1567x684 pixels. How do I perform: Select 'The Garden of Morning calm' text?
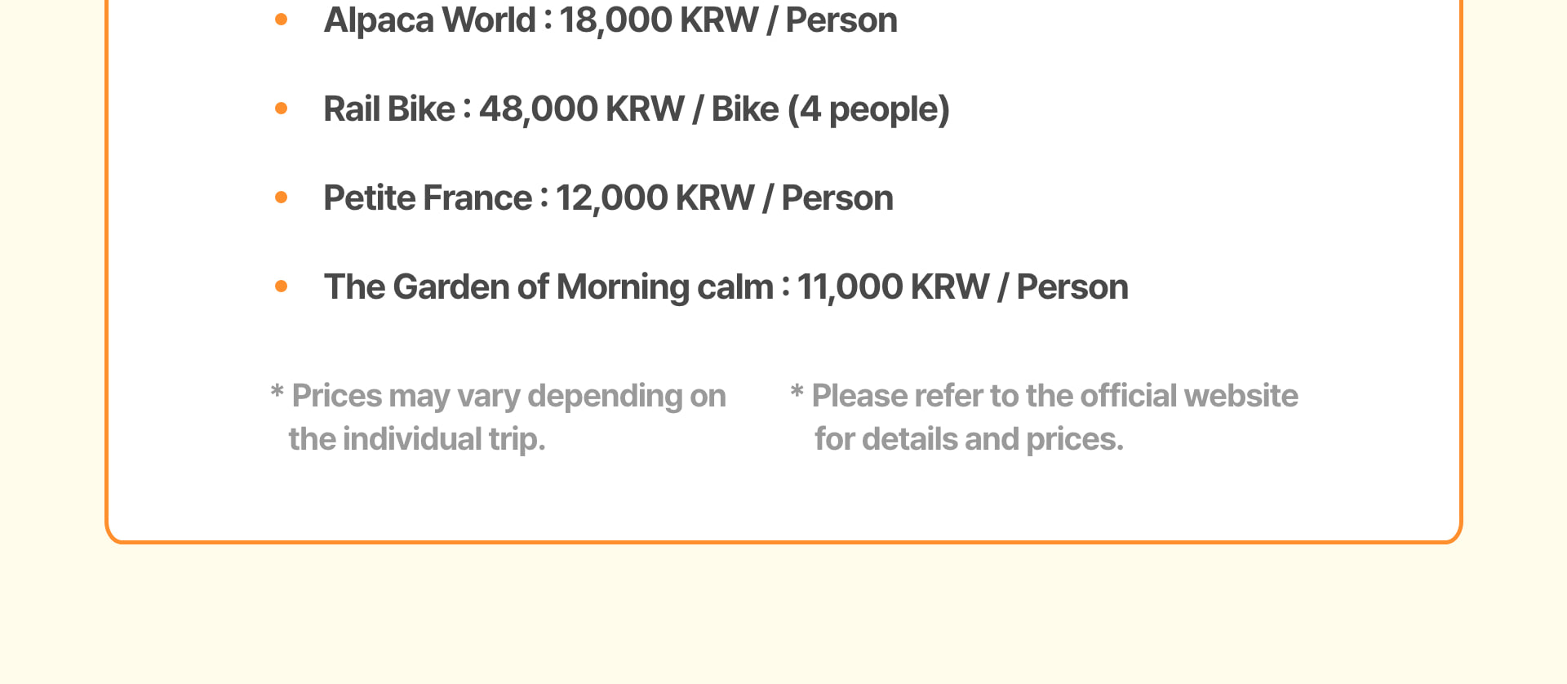548,286
